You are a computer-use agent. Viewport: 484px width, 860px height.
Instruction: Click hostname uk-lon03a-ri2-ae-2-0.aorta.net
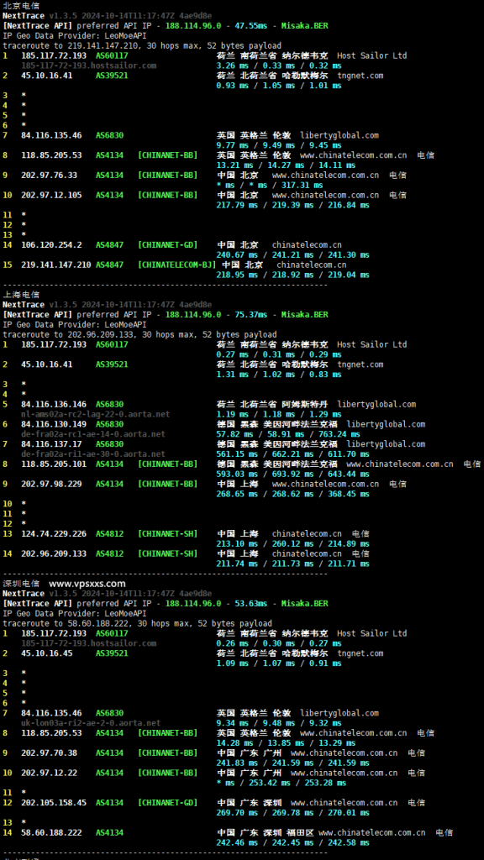click(91, 723)
